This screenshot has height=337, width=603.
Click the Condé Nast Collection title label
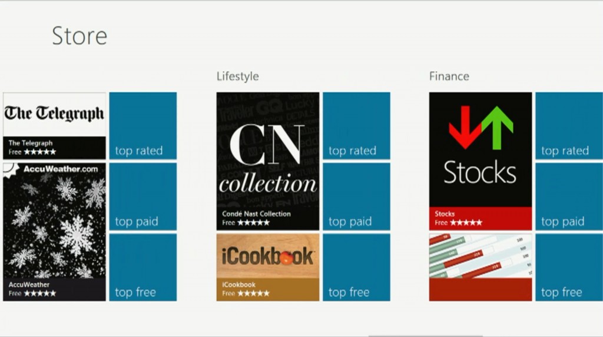[x=256, y=213]
